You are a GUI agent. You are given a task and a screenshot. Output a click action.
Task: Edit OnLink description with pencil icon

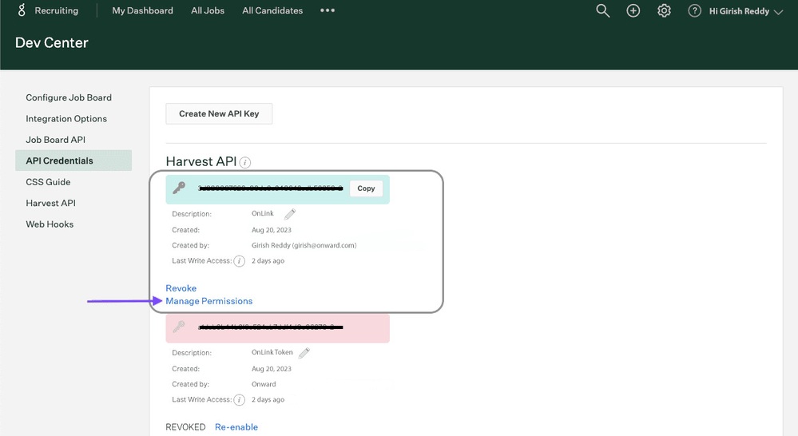(290, 214)
